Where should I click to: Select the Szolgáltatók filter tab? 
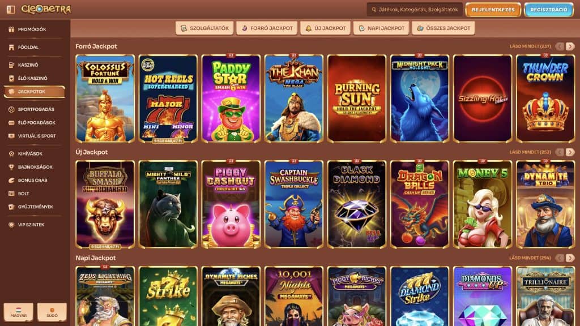[x=204, y=28]
